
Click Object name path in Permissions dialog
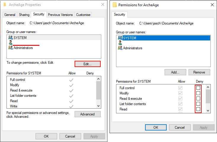click(x=166, y=23)
